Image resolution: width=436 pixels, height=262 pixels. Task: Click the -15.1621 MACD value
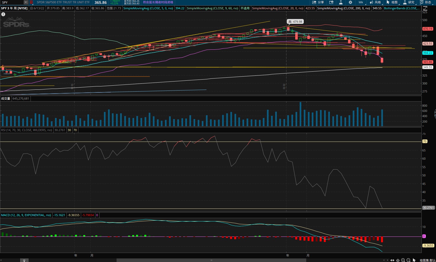pyautogui.click(x=59, y=215)
